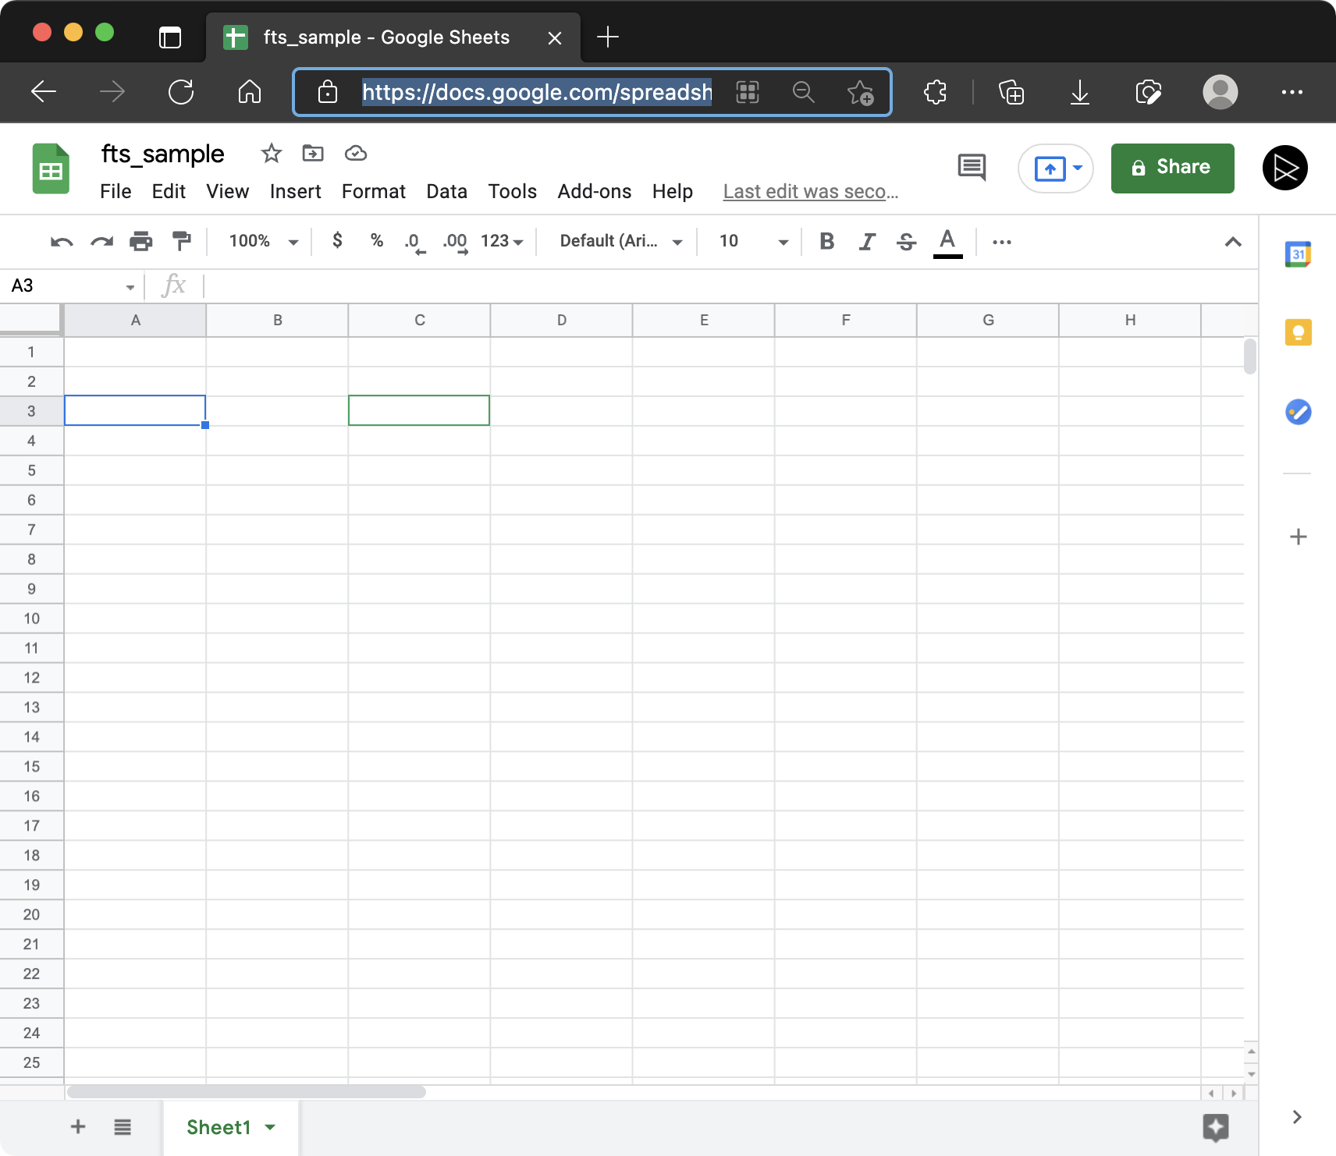1336x1156 pixels.
Task: Apply paint format to copy styling
Action: (181, 241)
